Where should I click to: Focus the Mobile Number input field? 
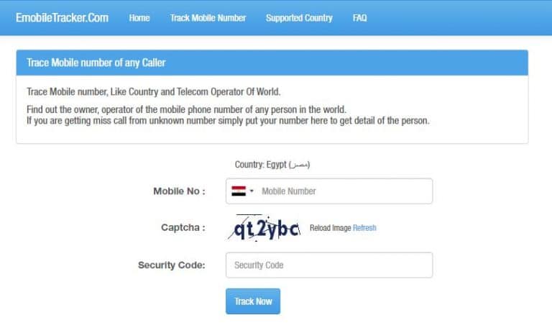tap(329, 191)
